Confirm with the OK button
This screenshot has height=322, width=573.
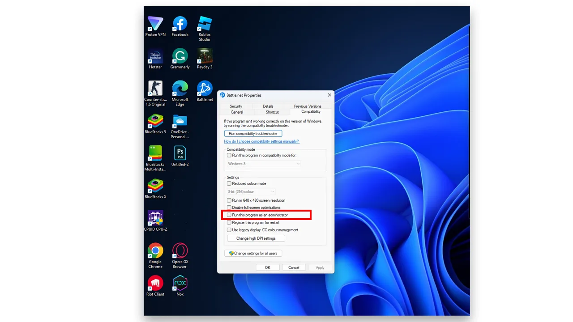(x=268, y=267)
